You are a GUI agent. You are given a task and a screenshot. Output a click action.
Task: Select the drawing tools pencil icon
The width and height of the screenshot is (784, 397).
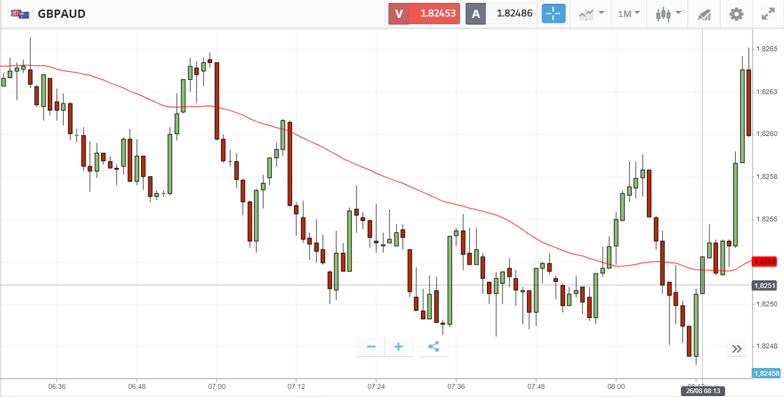pyautogui.click(x=704, y=14)
